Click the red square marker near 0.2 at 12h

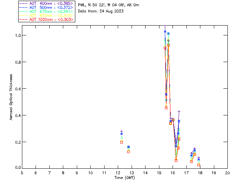[122, 142]
